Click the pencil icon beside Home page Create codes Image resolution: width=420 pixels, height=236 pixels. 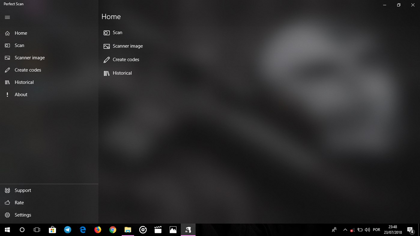(x=107, y=60)
